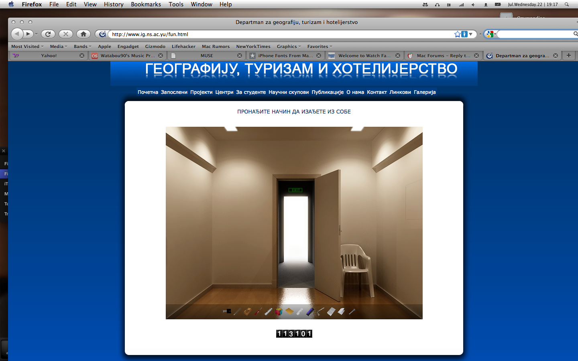Image resolution: width=578 pixels, height=361 pixels.
Task: Select the wooden box item in inventory
Action: point(247,311)
